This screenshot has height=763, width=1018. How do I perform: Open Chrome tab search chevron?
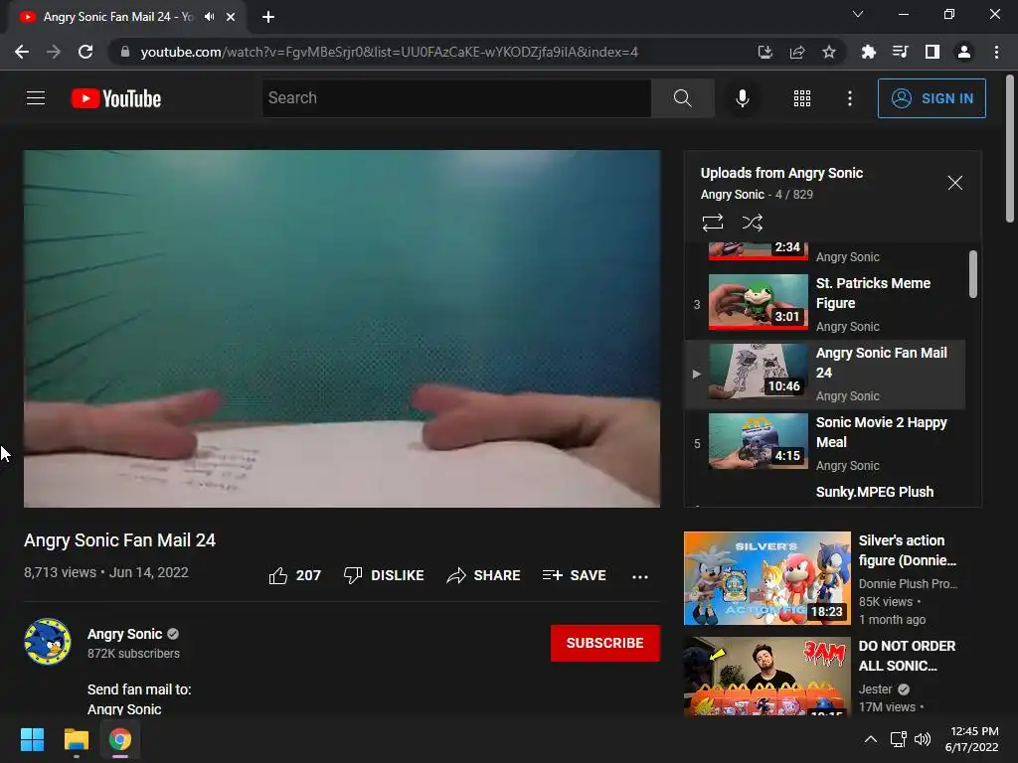pyautogui.click(x=857, y=14)
